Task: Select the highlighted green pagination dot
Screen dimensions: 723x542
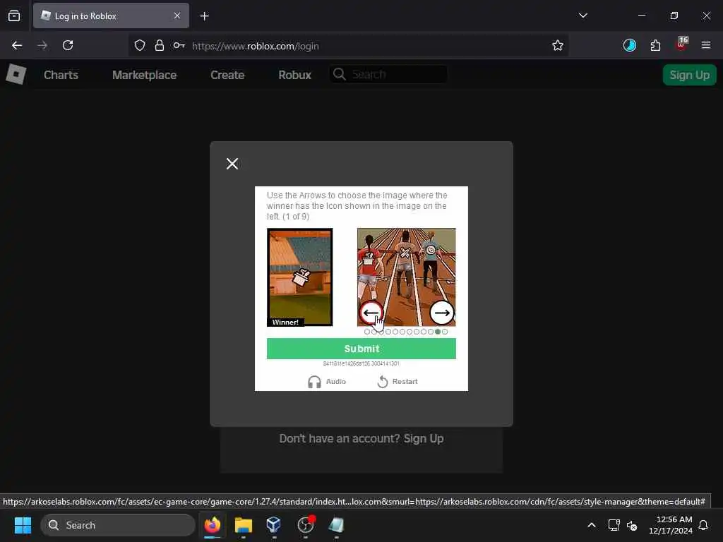Action: pos(438,332)
